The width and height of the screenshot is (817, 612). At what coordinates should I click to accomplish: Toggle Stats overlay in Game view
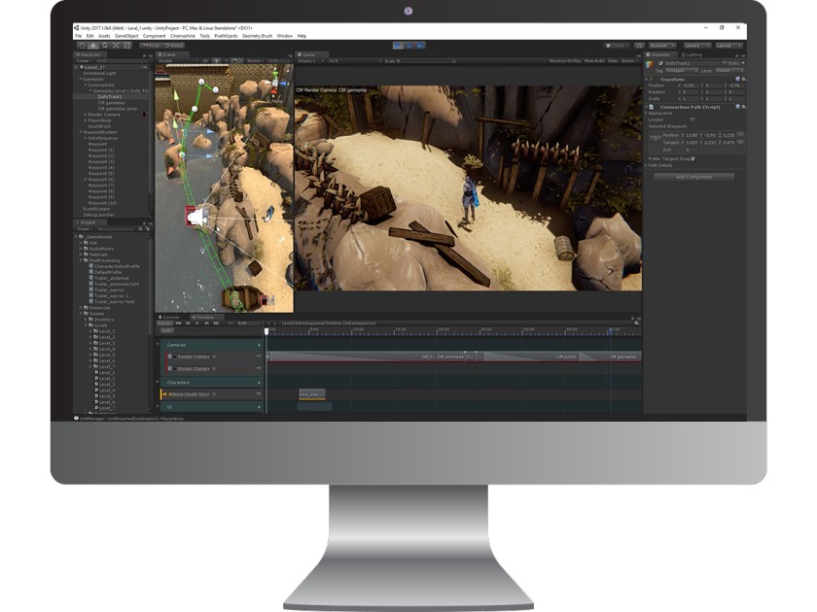pyautogui.click(x=613, y=61)
